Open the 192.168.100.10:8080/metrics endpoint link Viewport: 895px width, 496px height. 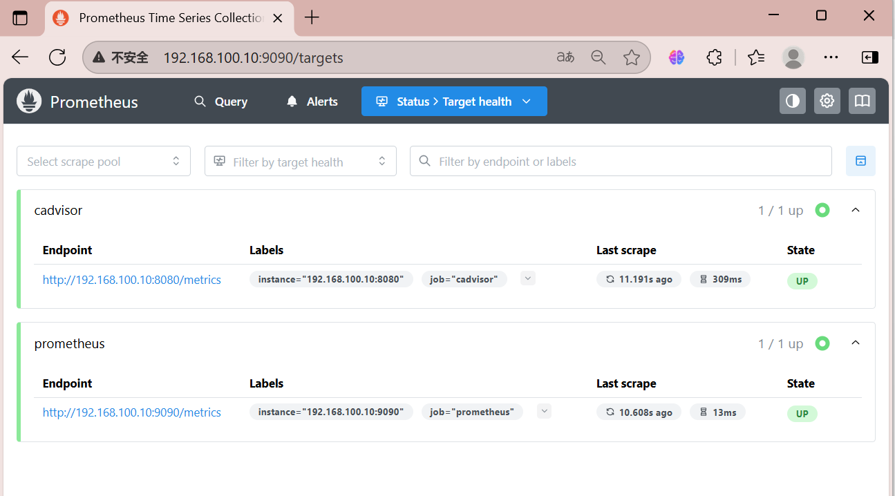pos(132,280)
